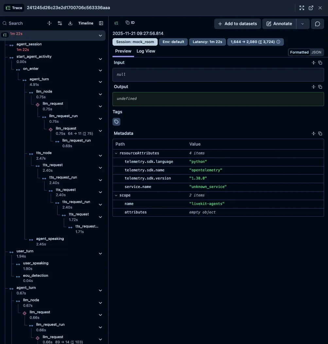Toggle the Timeline view

86,23
